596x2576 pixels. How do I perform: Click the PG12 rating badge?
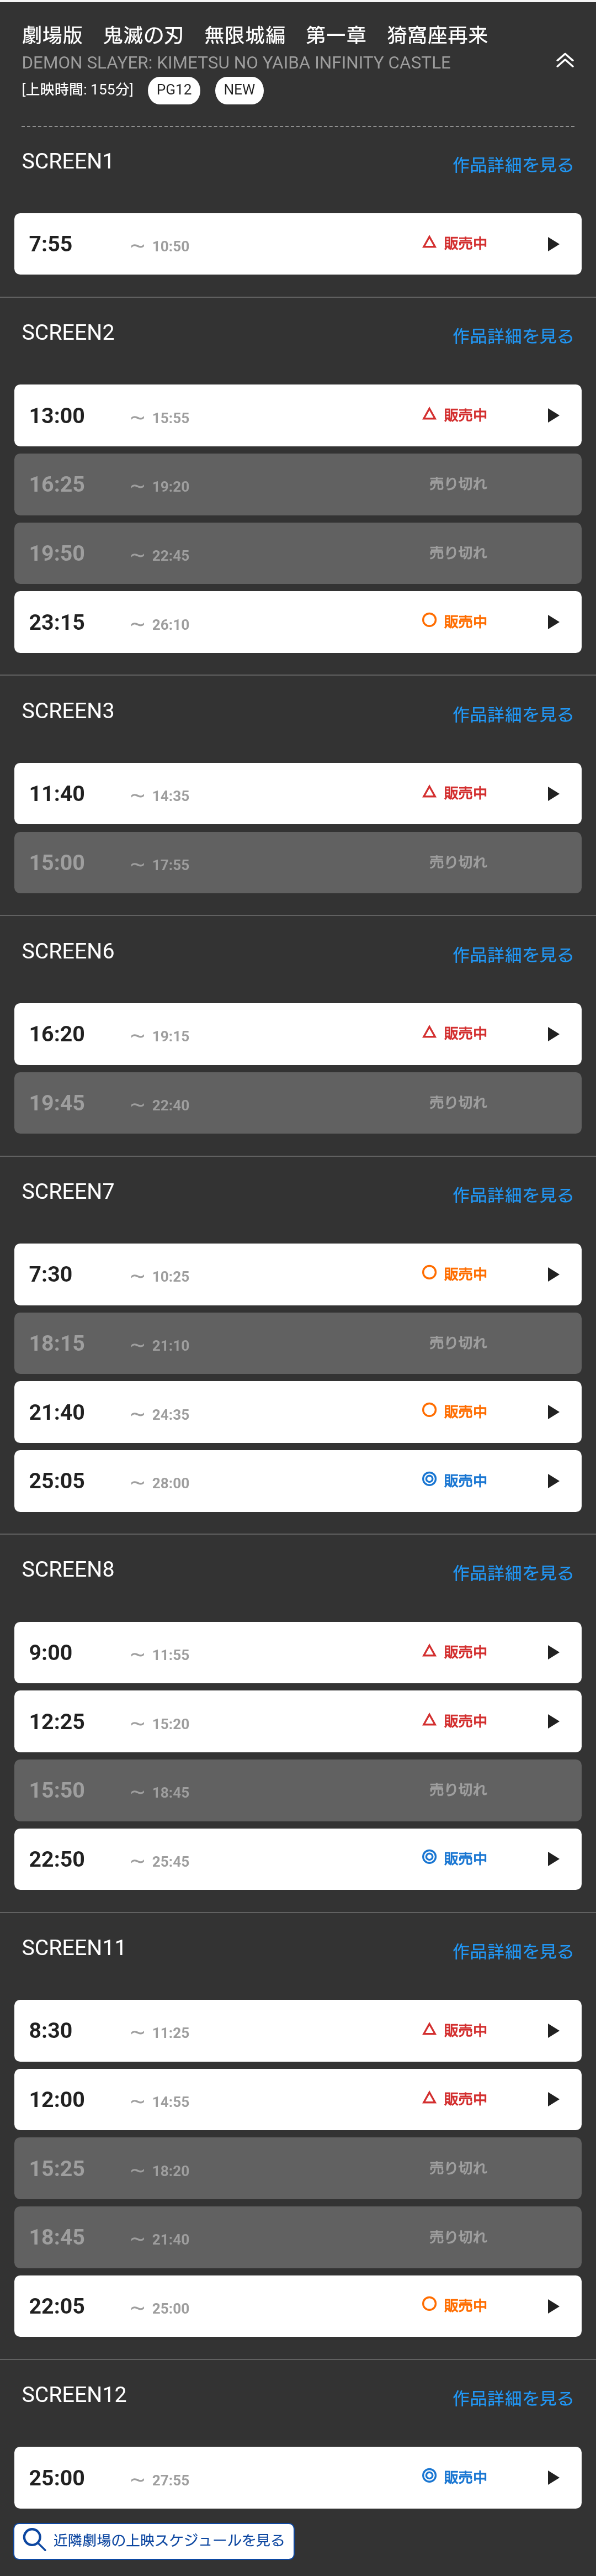[174, 90]
